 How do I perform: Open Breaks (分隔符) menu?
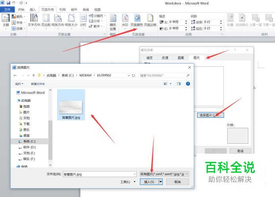coord(97,16)
